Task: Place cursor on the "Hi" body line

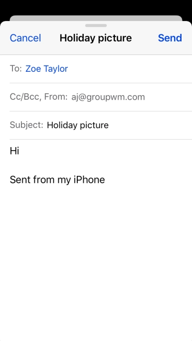Action: click(x=14, y=151)
